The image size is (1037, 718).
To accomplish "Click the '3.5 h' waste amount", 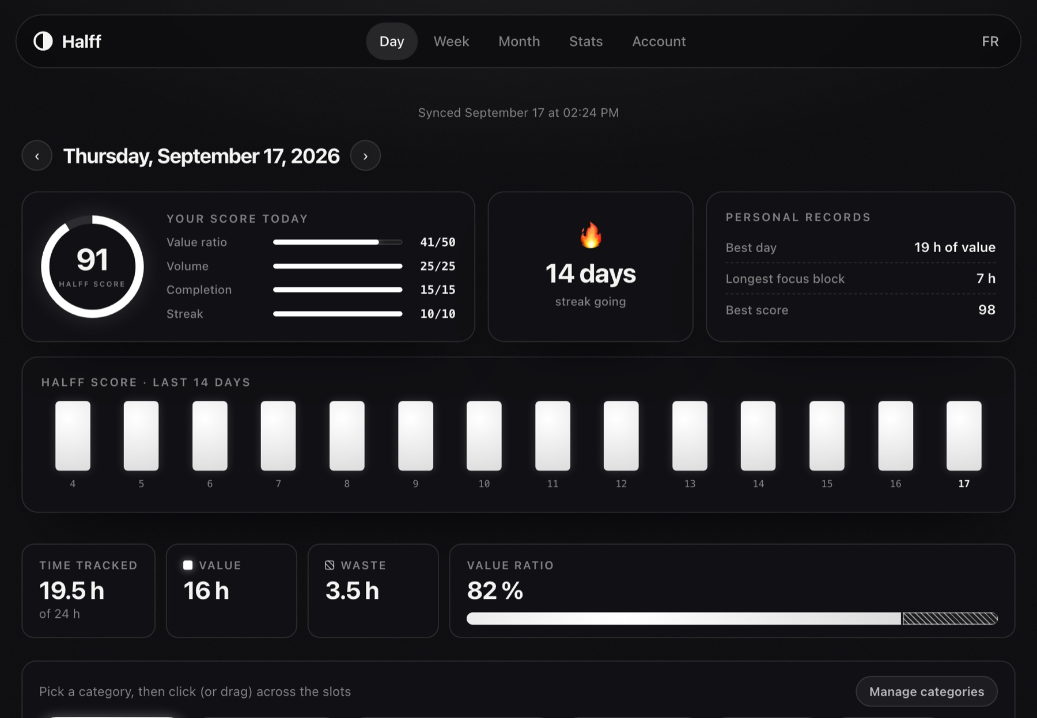I will (x=352, y=591).
